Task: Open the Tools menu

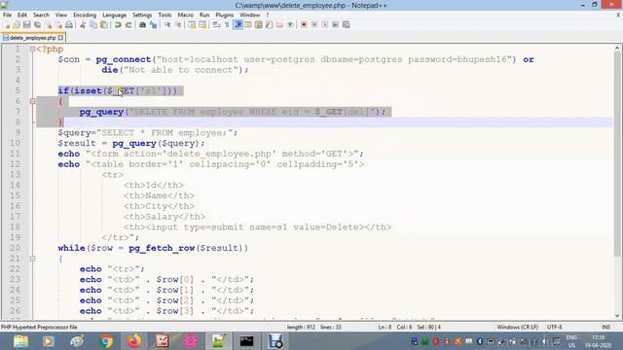Action: click(165, 15)
